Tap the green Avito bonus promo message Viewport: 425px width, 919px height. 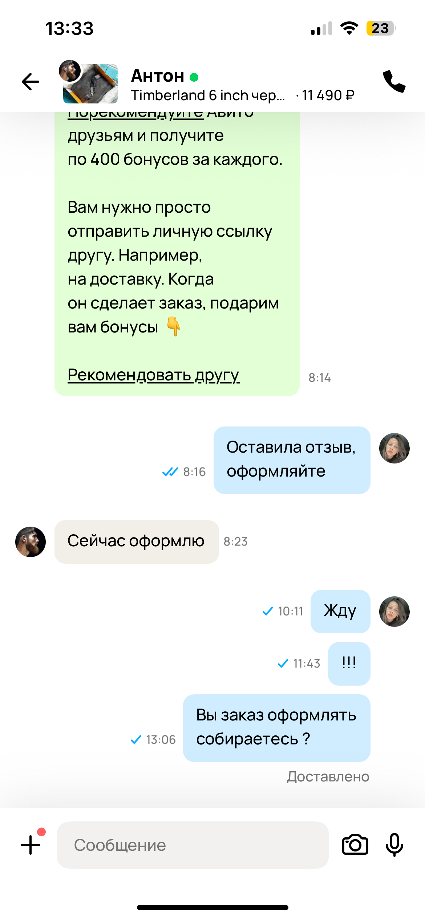pos(177,254)
